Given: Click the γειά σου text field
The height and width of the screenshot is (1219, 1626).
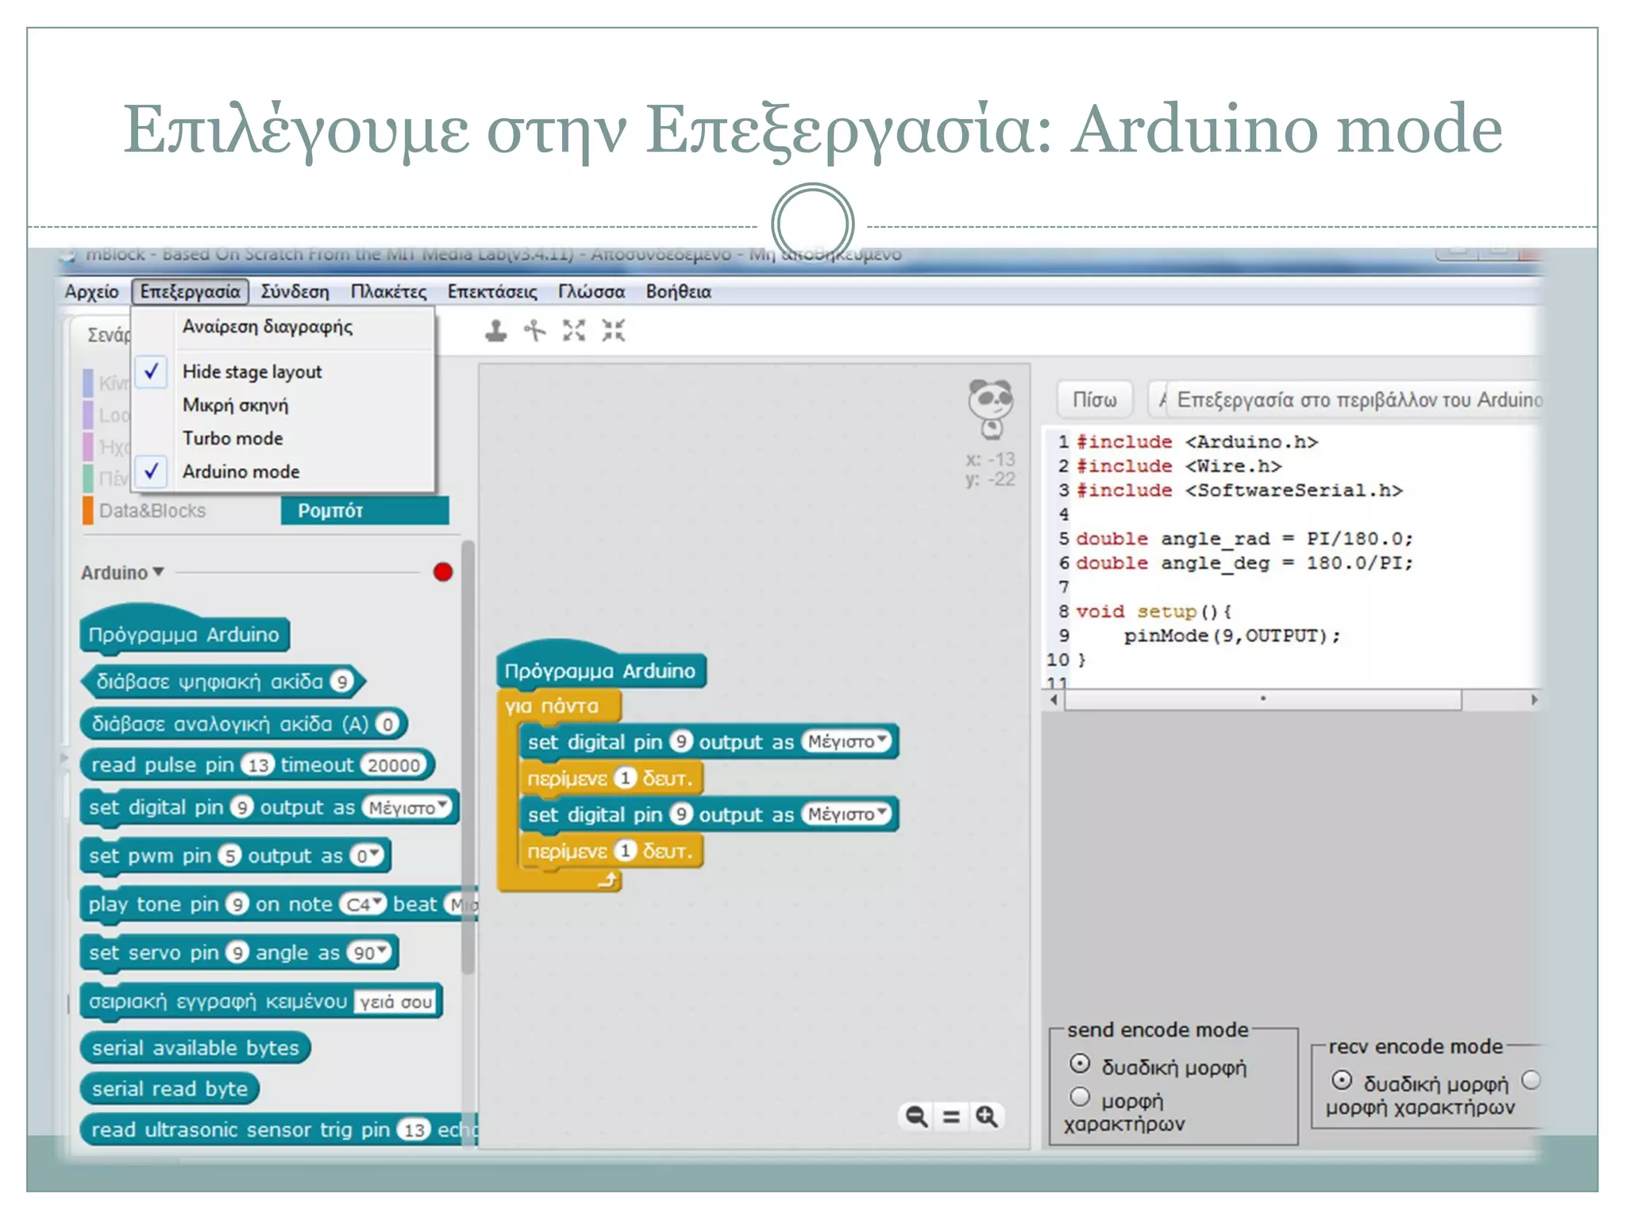Looking at the screenshot, I should click(x=395, y=1002).
